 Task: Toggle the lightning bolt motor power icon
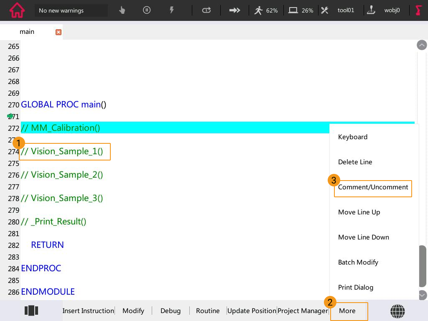[171, 10]
